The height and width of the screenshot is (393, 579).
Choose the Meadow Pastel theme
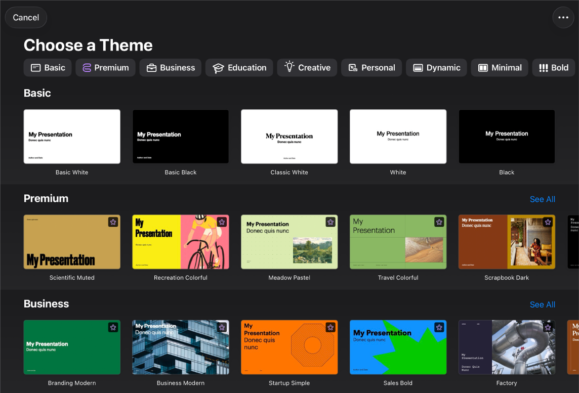(289, 242)
